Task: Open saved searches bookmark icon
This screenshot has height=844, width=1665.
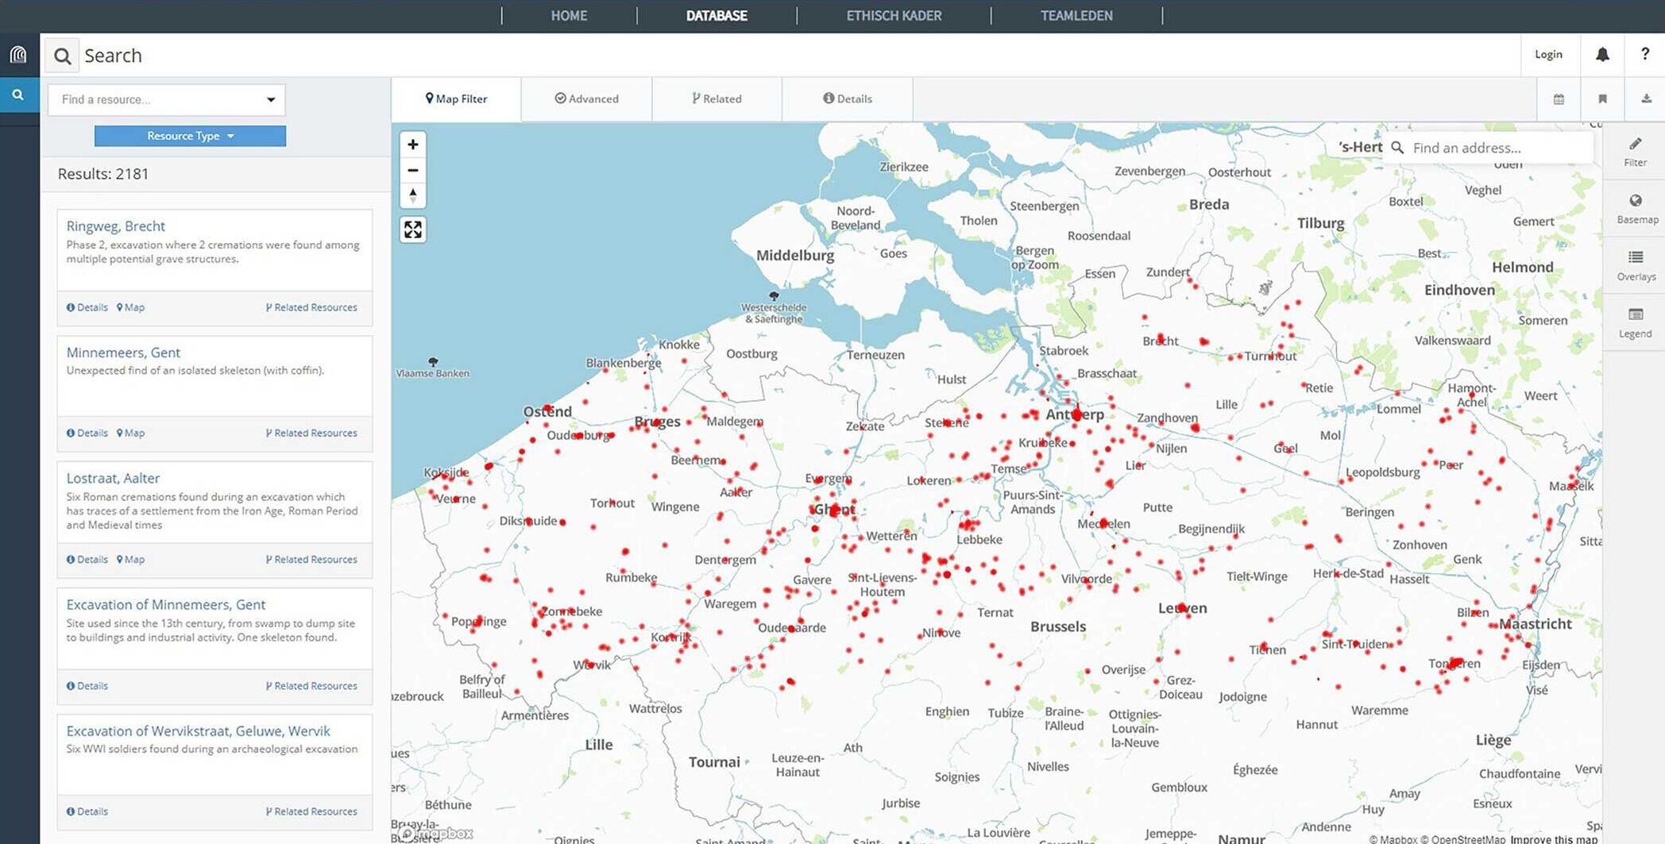Action: click(x=1602, y=99)
